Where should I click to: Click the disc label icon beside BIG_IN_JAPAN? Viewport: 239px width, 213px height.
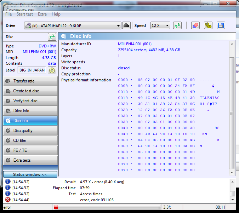point(52,70)
